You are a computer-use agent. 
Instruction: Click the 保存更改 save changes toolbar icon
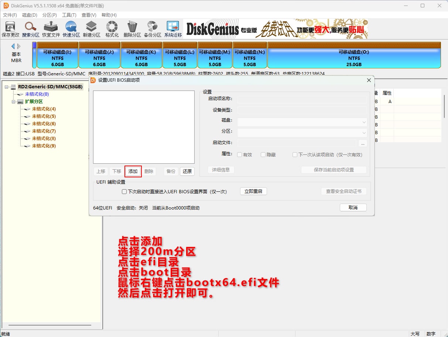(x=10, y=29)
